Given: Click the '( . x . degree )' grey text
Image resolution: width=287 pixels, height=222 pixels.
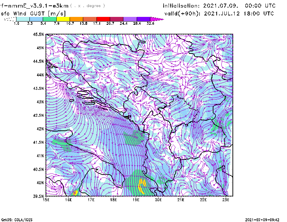Looking at the screenshot, I should [88, 6].
